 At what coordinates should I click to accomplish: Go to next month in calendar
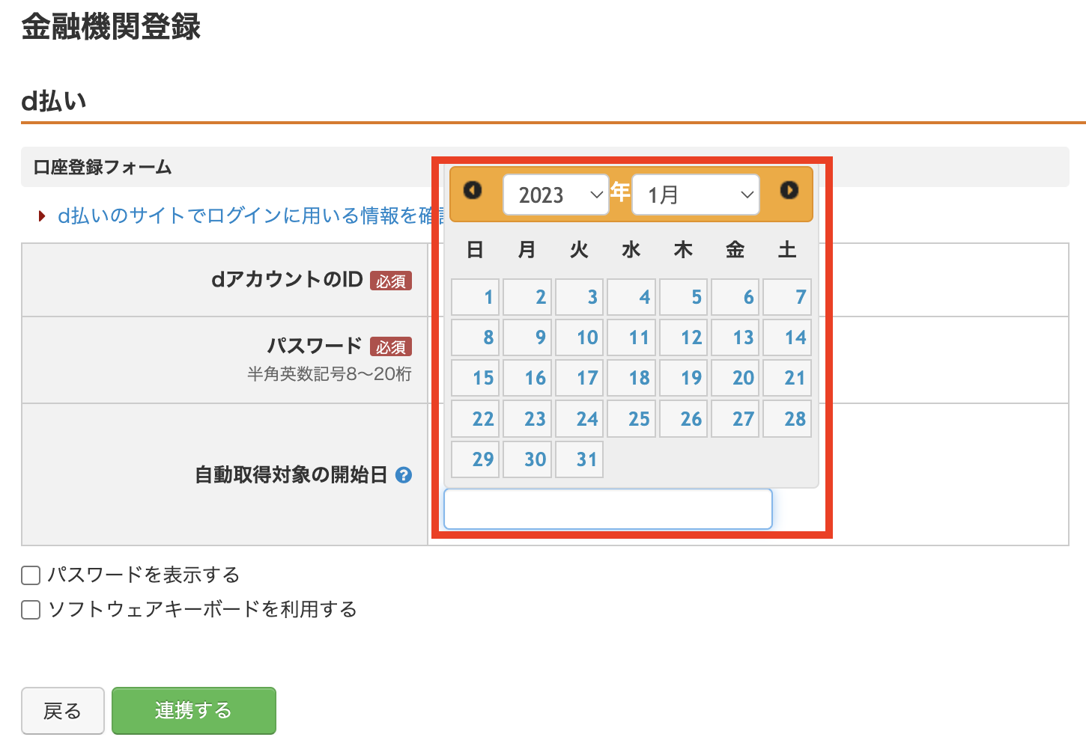(x=789, y=190)
